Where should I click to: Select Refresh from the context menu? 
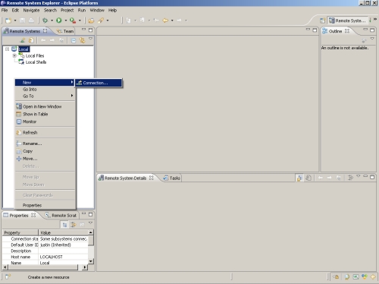tap(45, 133)
